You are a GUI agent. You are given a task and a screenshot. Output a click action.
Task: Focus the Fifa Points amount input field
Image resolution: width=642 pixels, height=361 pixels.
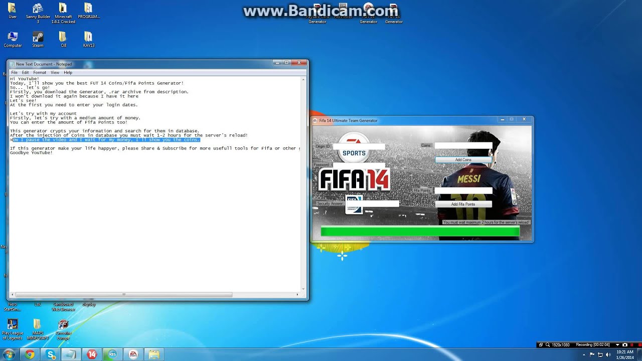(x=463, y=191)
